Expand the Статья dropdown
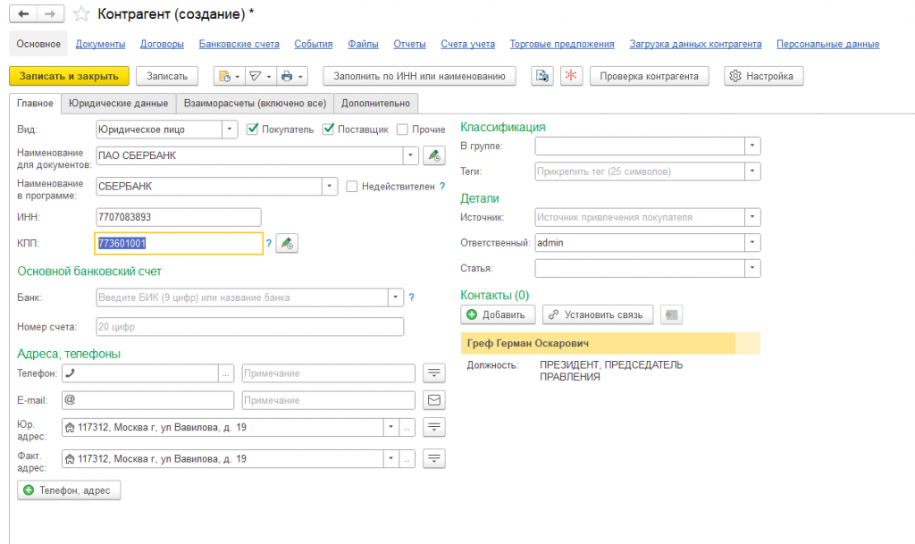 pyautogui.click(x=752, y=268)
